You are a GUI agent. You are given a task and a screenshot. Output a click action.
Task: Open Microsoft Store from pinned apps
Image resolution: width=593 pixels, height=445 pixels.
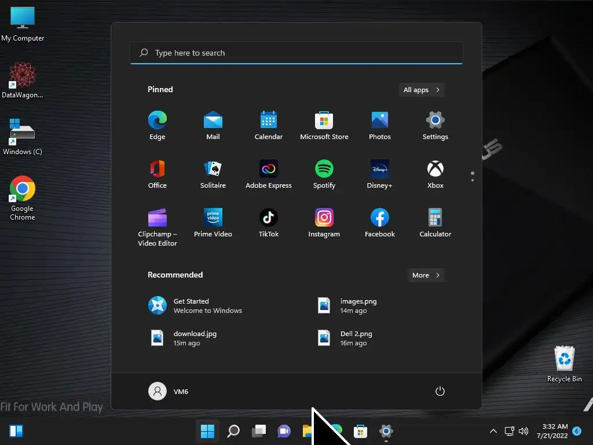[x=324, y=125]
